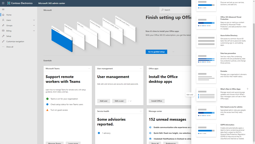Click the Learn more button
Viewport: 255px width, 144px height.
click(73, 143)
